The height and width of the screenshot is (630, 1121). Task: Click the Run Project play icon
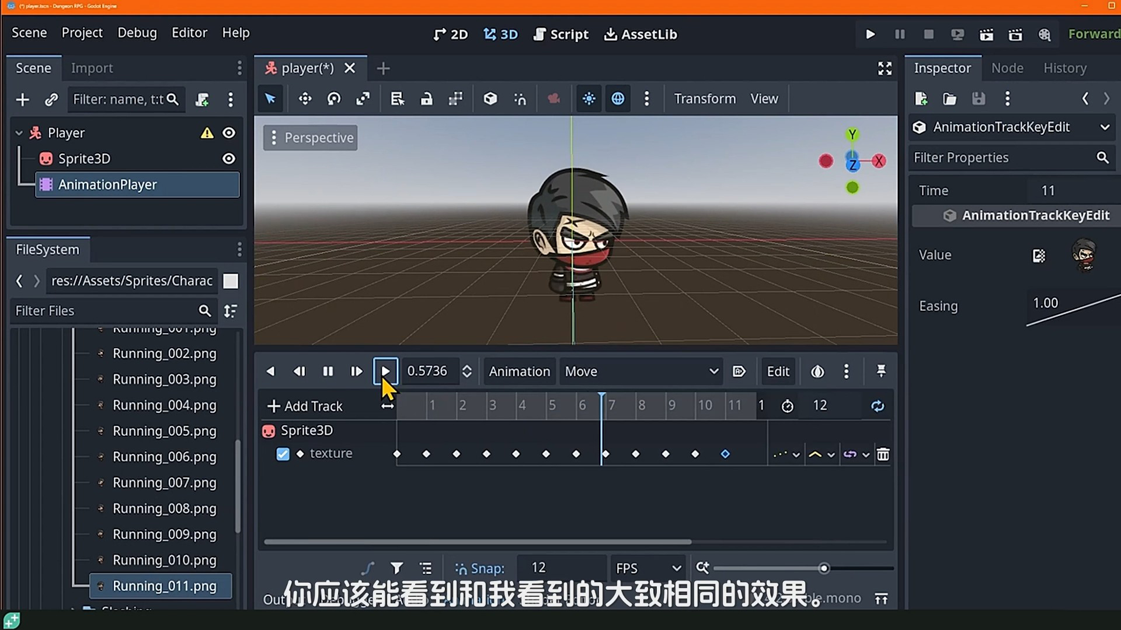(x=870, y=34)
